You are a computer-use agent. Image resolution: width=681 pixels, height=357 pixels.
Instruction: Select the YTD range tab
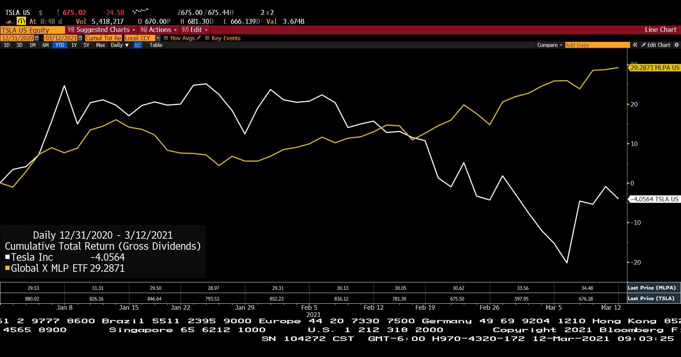tap(60, 45)
